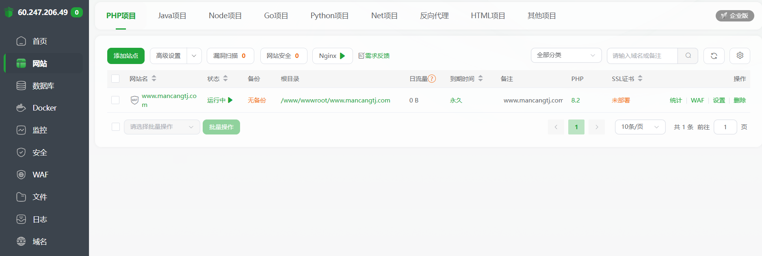
Task: Click the refresh list icon button
Action: [714, 56]
